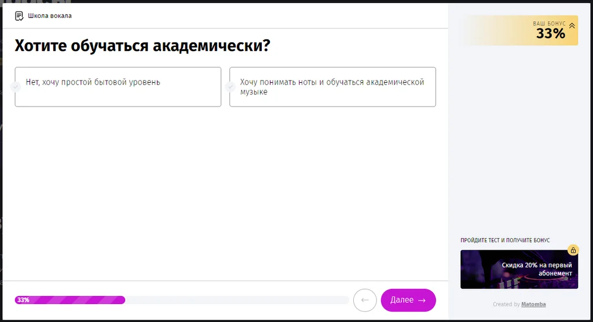Click the question heading Хотите обучаться академически?

tap(142, 46)
